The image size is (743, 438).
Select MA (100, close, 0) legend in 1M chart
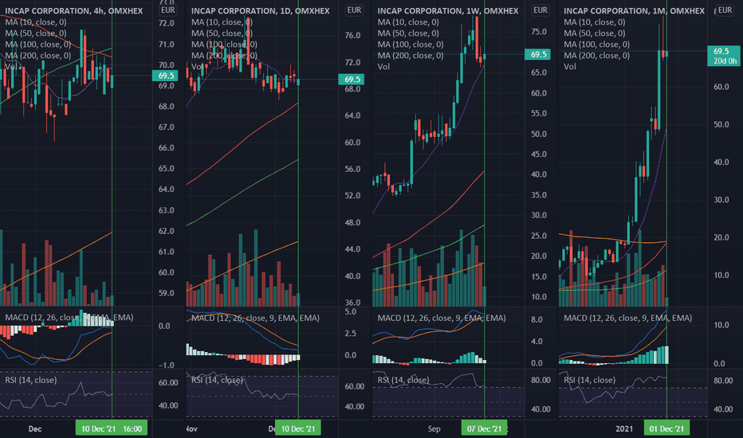click(596, 44)
